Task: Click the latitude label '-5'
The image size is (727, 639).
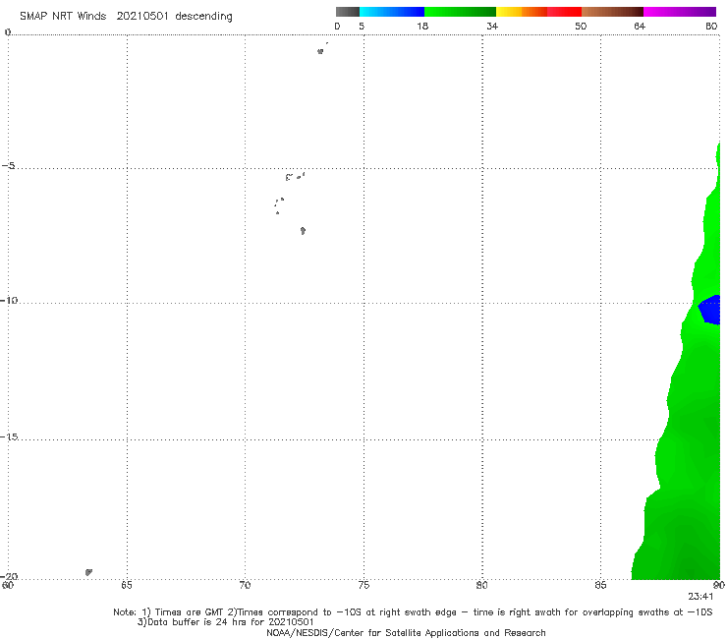Action: [9, 166]
